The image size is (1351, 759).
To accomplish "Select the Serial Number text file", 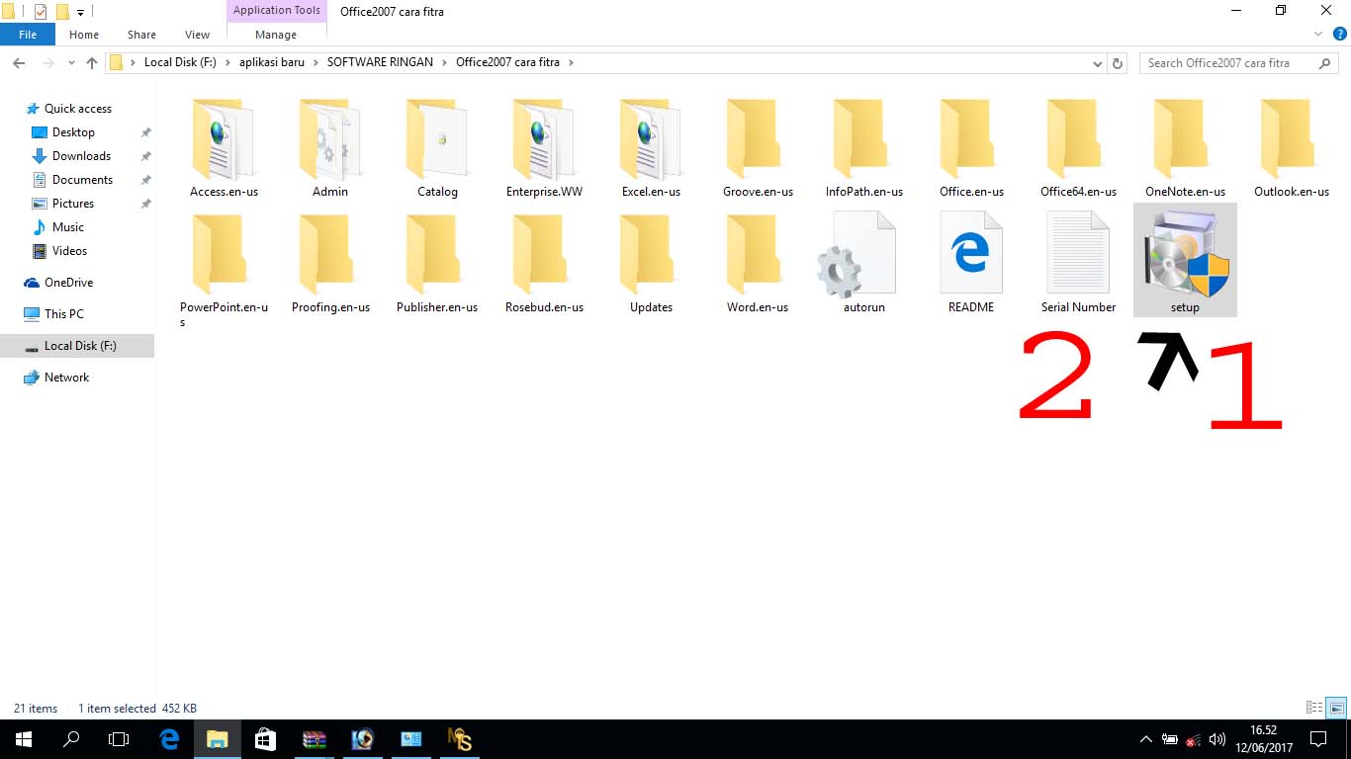I will coord(1078,264).
